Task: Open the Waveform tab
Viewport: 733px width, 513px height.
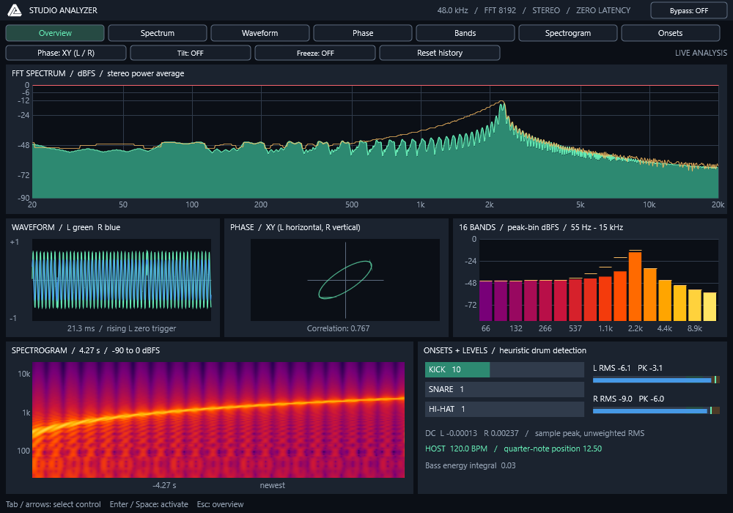Action: coord(260,33)
